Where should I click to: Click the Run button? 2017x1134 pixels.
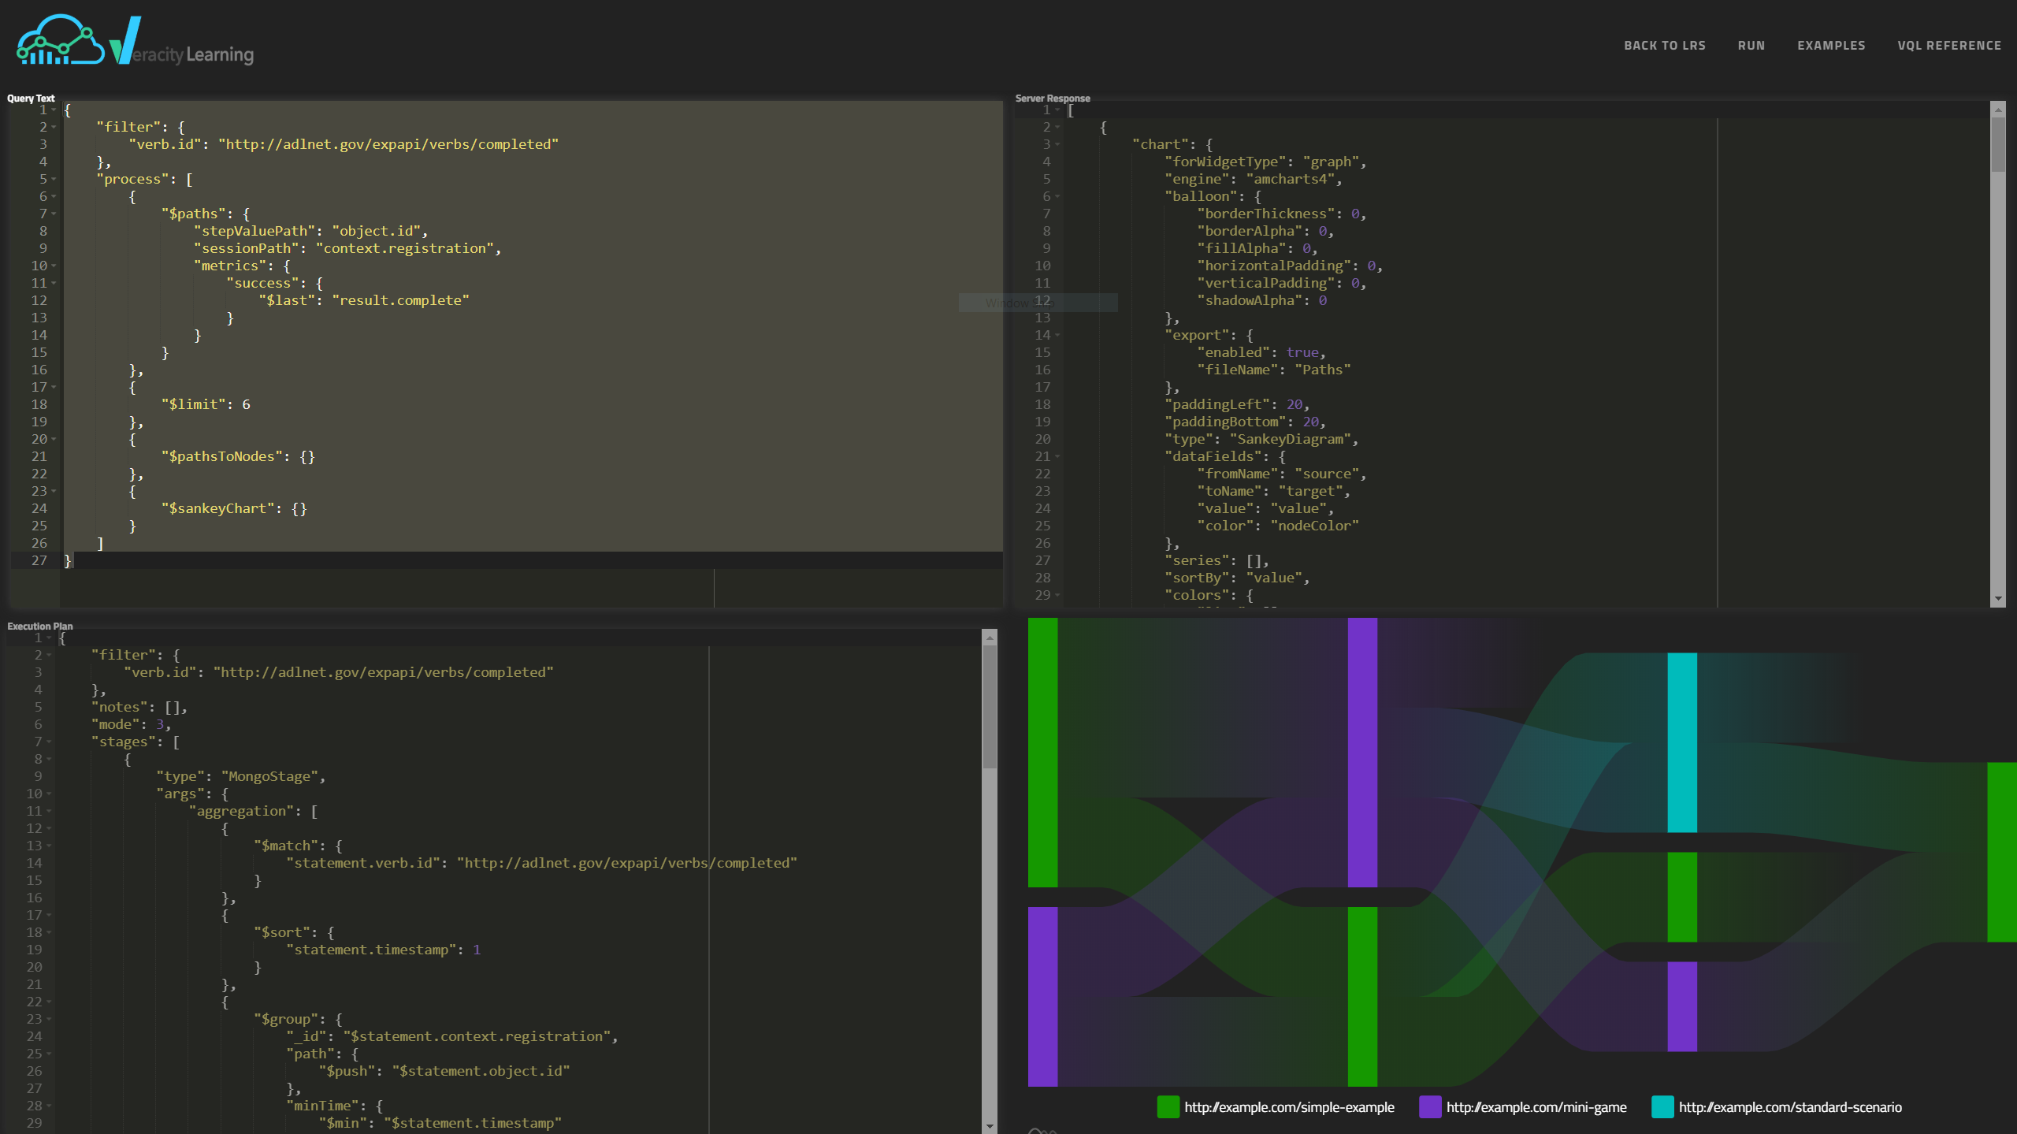[x=1751, y=46]
